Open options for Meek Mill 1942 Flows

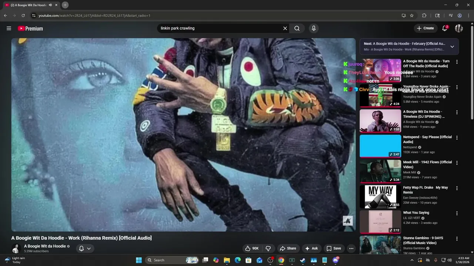[457, 163]
